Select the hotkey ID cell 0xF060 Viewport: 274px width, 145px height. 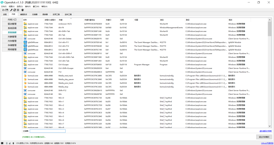[108, 28]
